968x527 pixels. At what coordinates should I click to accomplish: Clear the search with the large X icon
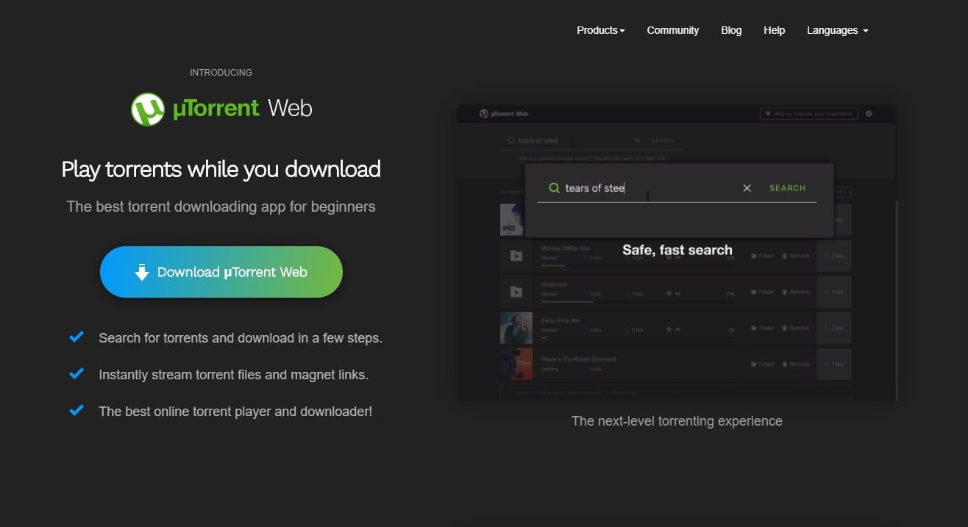point(747,188)
